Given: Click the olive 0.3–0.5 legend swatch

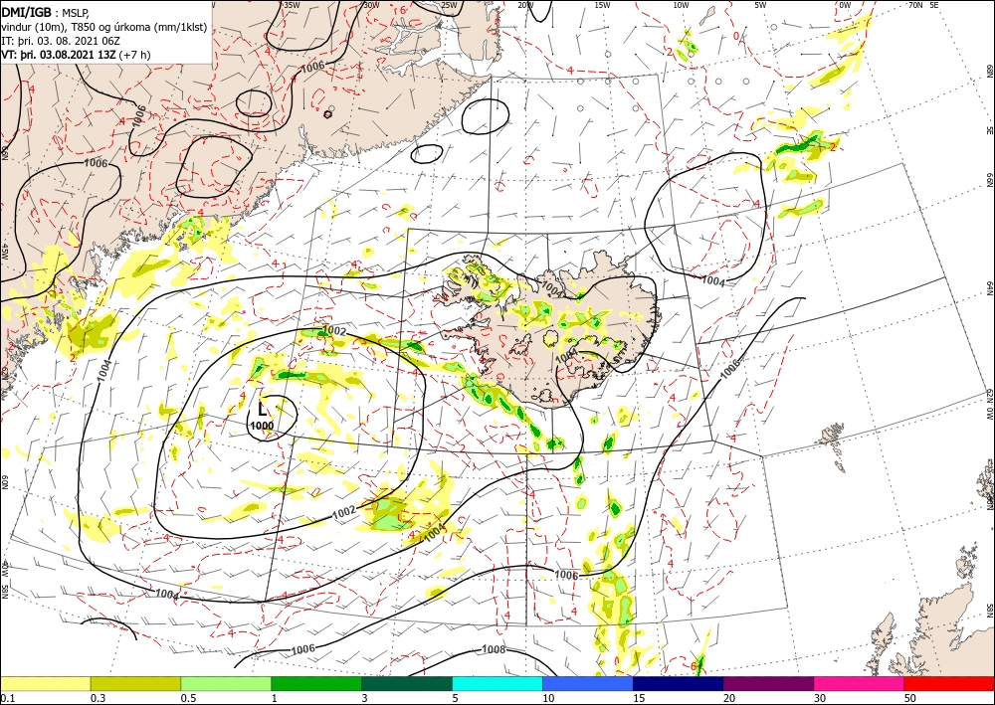Looking at the screenshot, I should click(135, 683).
